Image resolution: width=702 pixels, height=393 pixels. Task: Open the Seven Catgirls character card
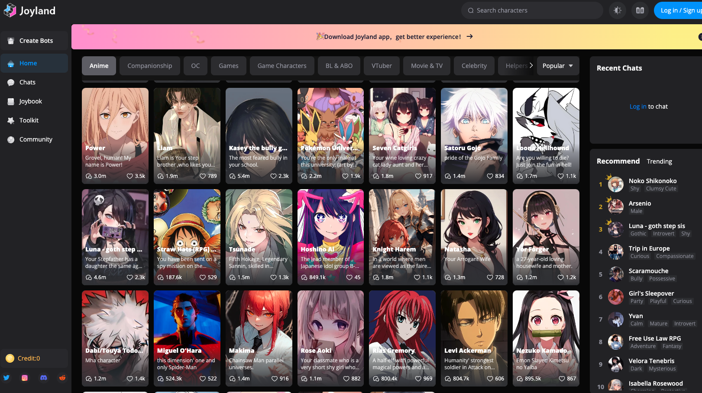(402, 136)
